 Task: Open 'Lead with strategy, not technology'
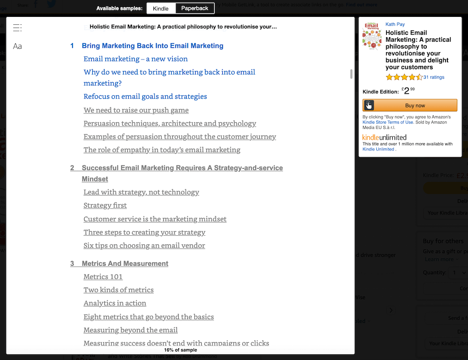point(141,192)
